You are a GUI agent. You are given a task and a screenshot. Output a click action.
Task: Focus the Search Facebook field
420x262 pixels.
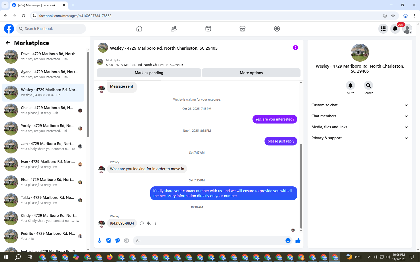pos(51,29)
